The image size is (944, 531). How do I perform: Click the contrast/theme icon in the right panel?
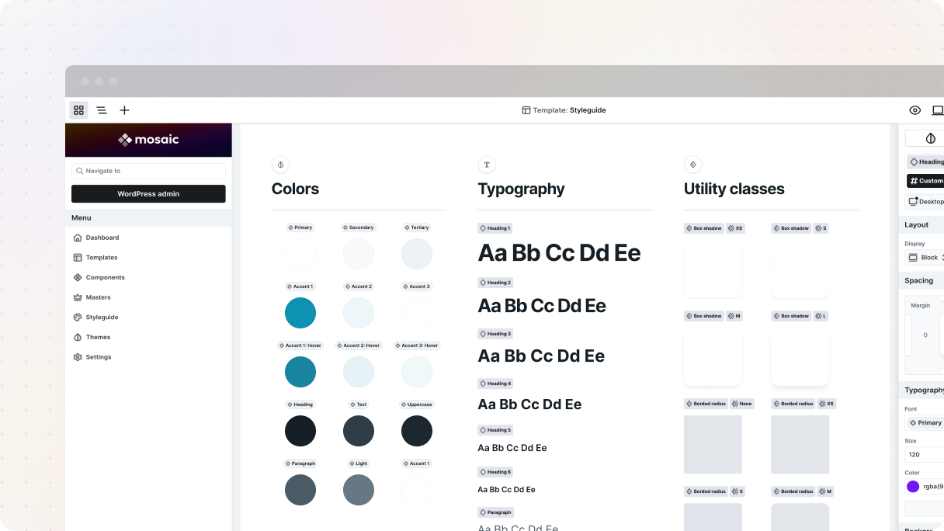(928, 138)
